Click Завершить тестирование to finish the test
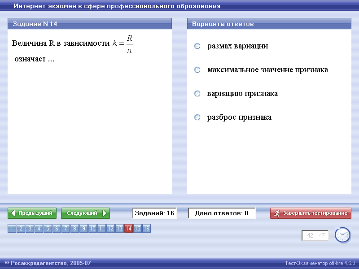Screen dimensions: 359x269 pyautogui.click(x=311, y=213)
